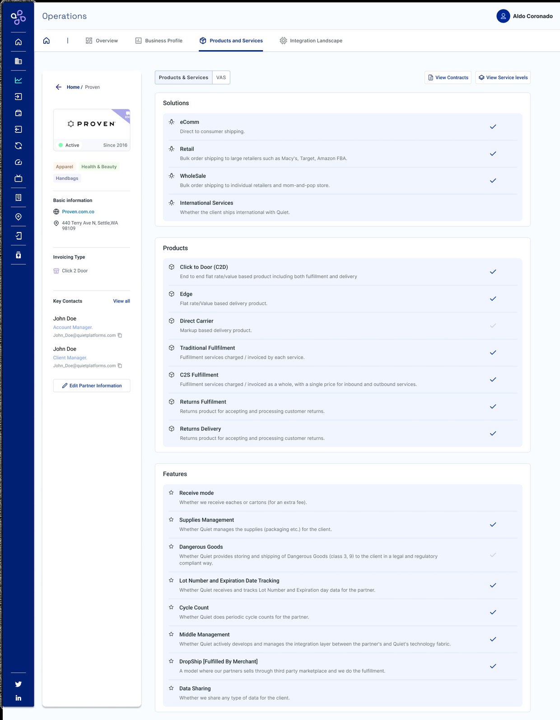Viewport: 560px width, 720px height.
Task: Open the building icon in the sidebar
Action: tap(19, 61)
